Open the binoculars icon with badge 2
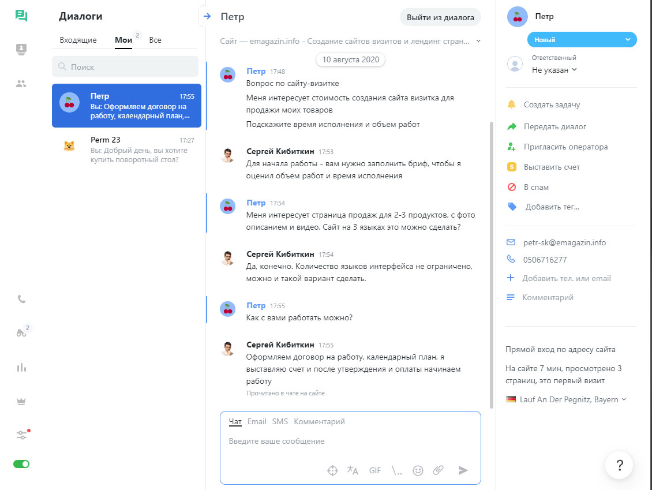Image resolution: width=652 pixels, height=490 pixels. coord(22,332)
